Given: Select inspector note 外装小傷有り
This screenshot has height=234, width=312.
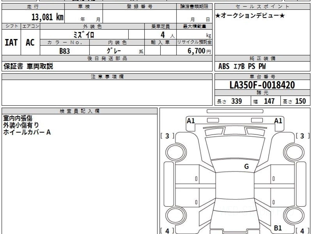Looking at the screenshot, I should pyautogui.click(x=21, y=125).
